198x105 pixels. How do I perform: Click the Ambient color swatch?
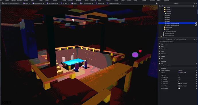coord(179,73)
